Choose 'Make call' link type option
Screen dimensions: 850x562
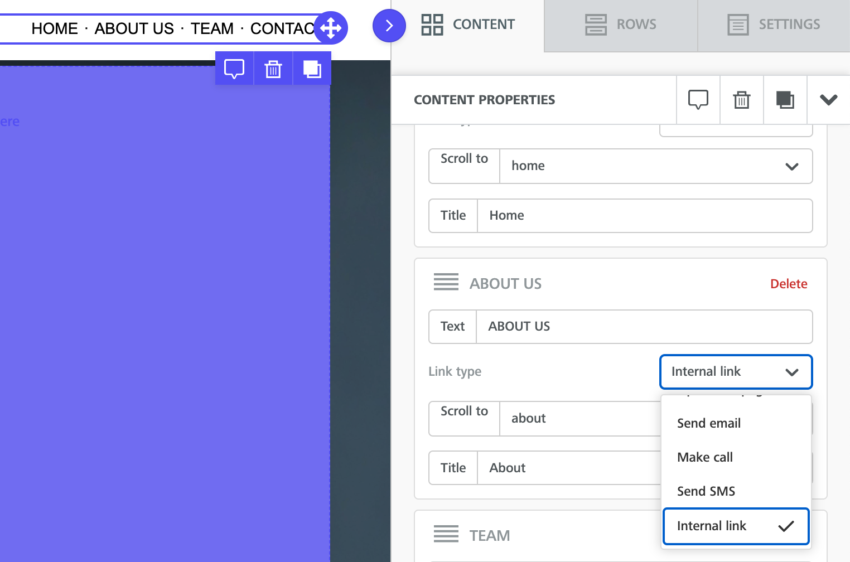736,457
